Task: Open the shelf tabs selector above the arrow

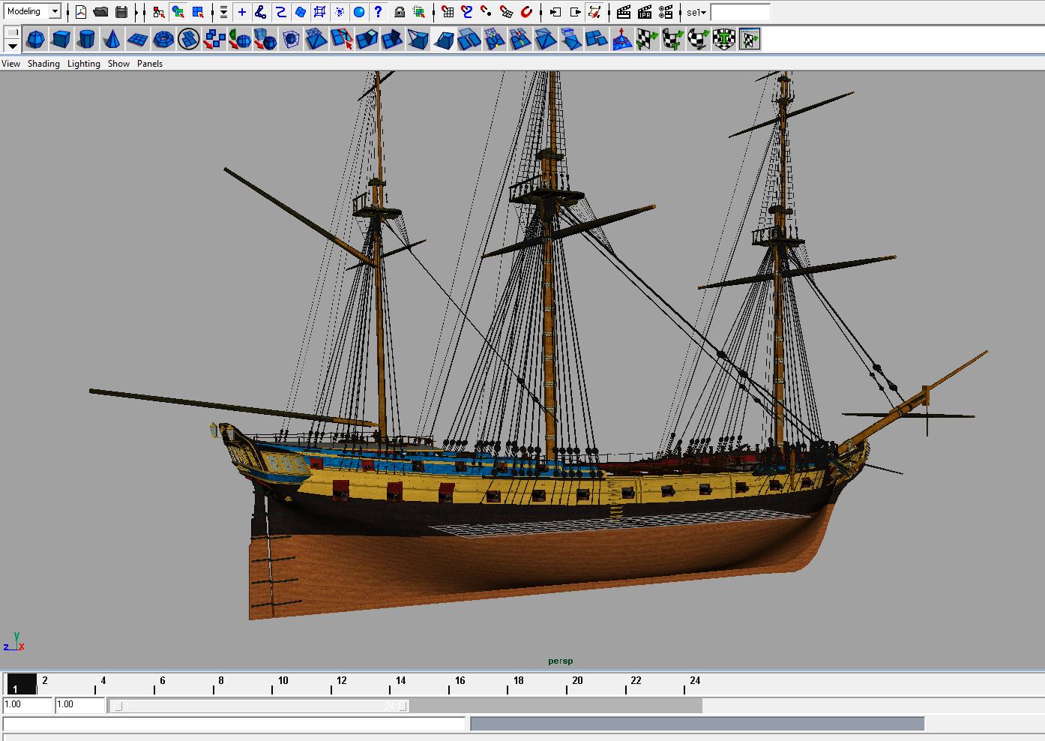Action: pyautogui.click(x=12, y=32)
